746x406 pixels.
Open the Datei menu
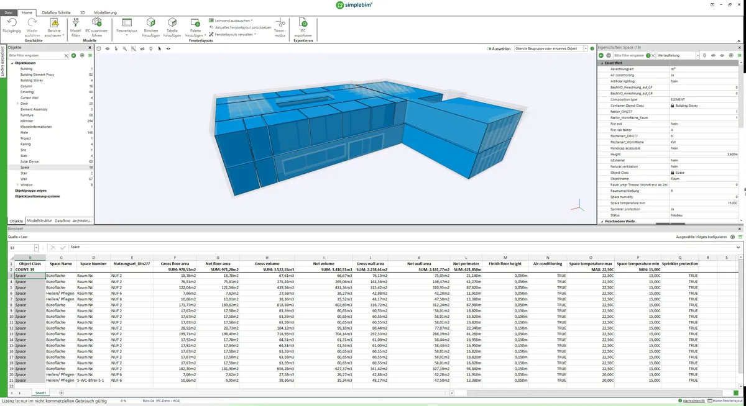coord(9,12)
